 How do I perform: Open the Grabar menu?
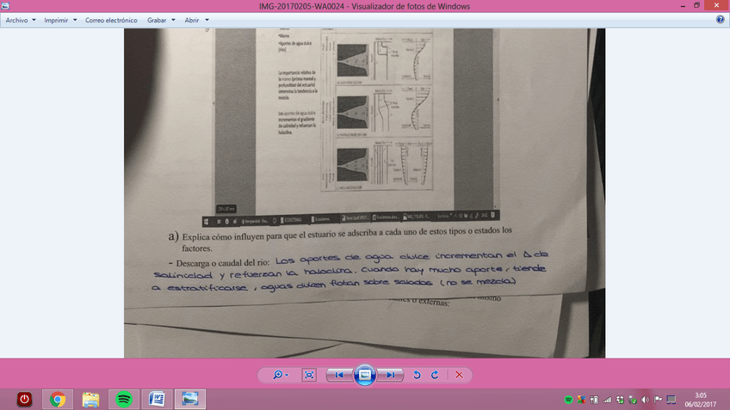pyautogui.click(x=161, y=20)
